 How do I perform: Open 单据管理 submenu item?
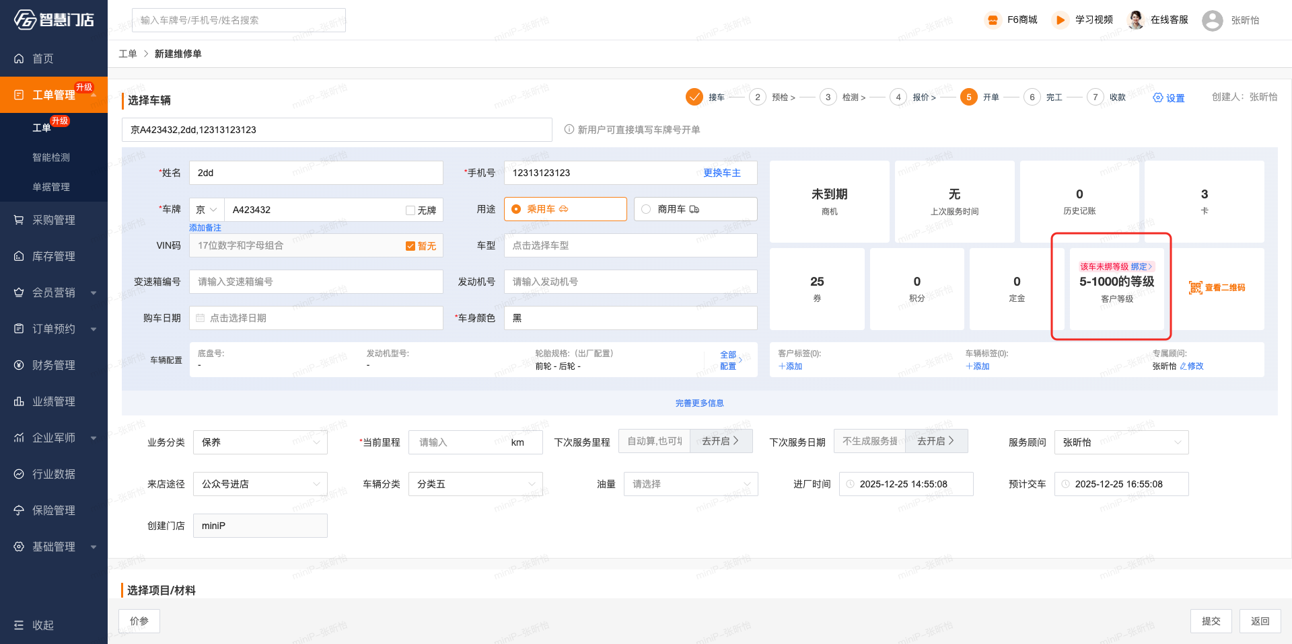51,187
